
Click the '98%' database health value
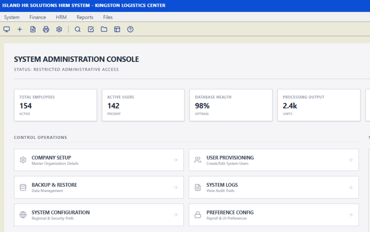(202, 106)
